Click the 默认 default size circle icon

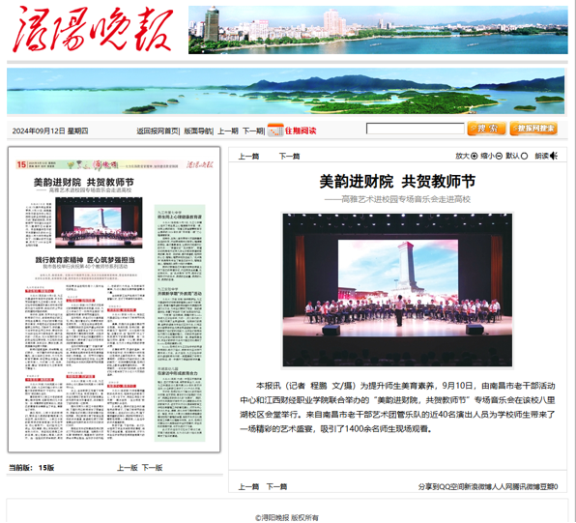(524, 157)
